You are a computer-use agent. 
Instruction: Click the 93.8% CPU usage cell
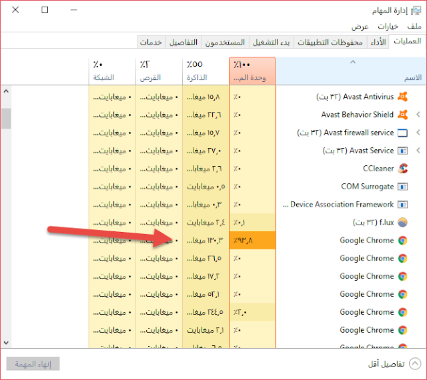point(252,241)
